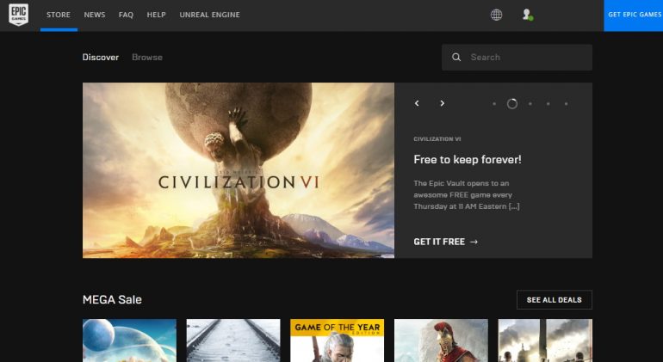This screenshot has height=362, width=663.
Task: Open the News menu item
Action: point(95,15)
